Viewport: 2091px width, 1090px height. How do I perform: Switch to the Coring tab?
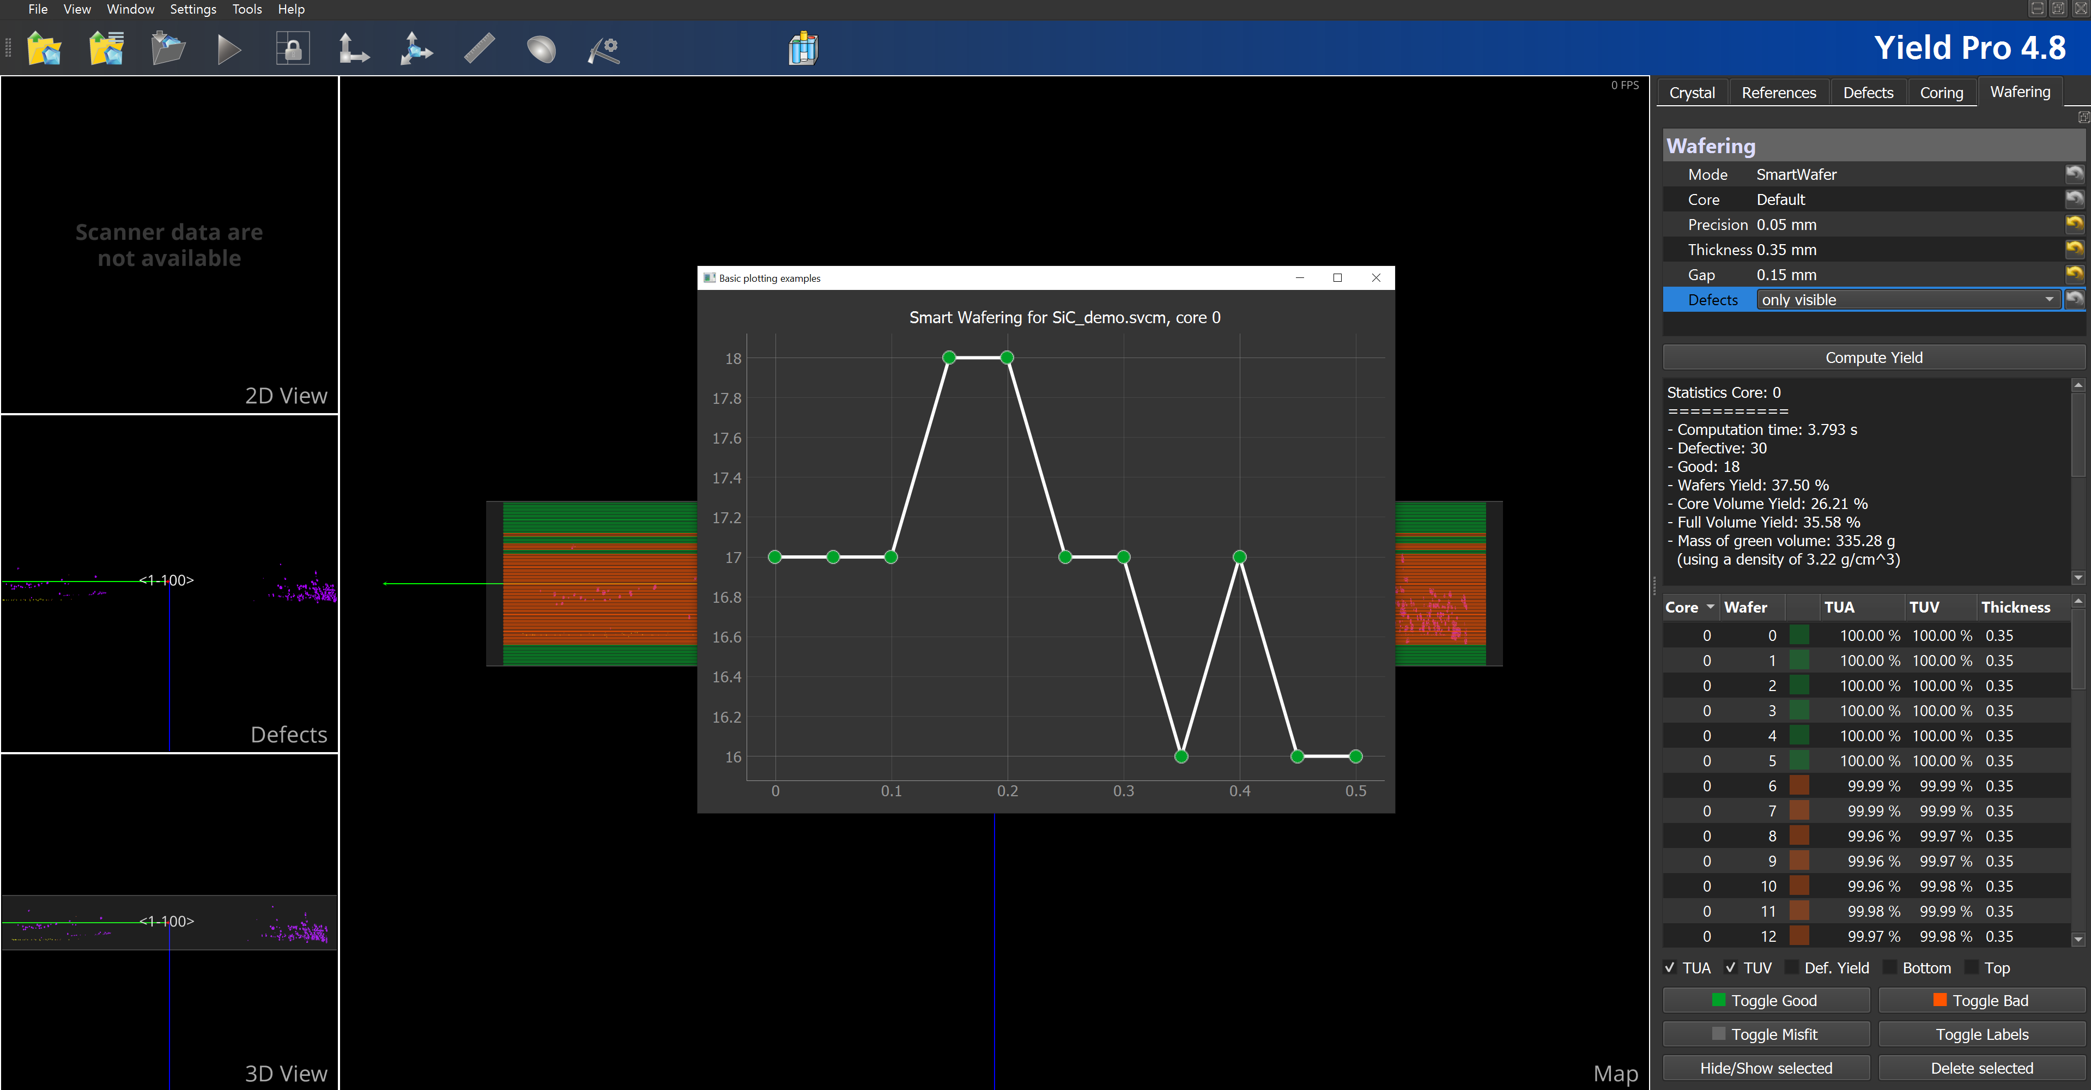(x=1942, y=93)
